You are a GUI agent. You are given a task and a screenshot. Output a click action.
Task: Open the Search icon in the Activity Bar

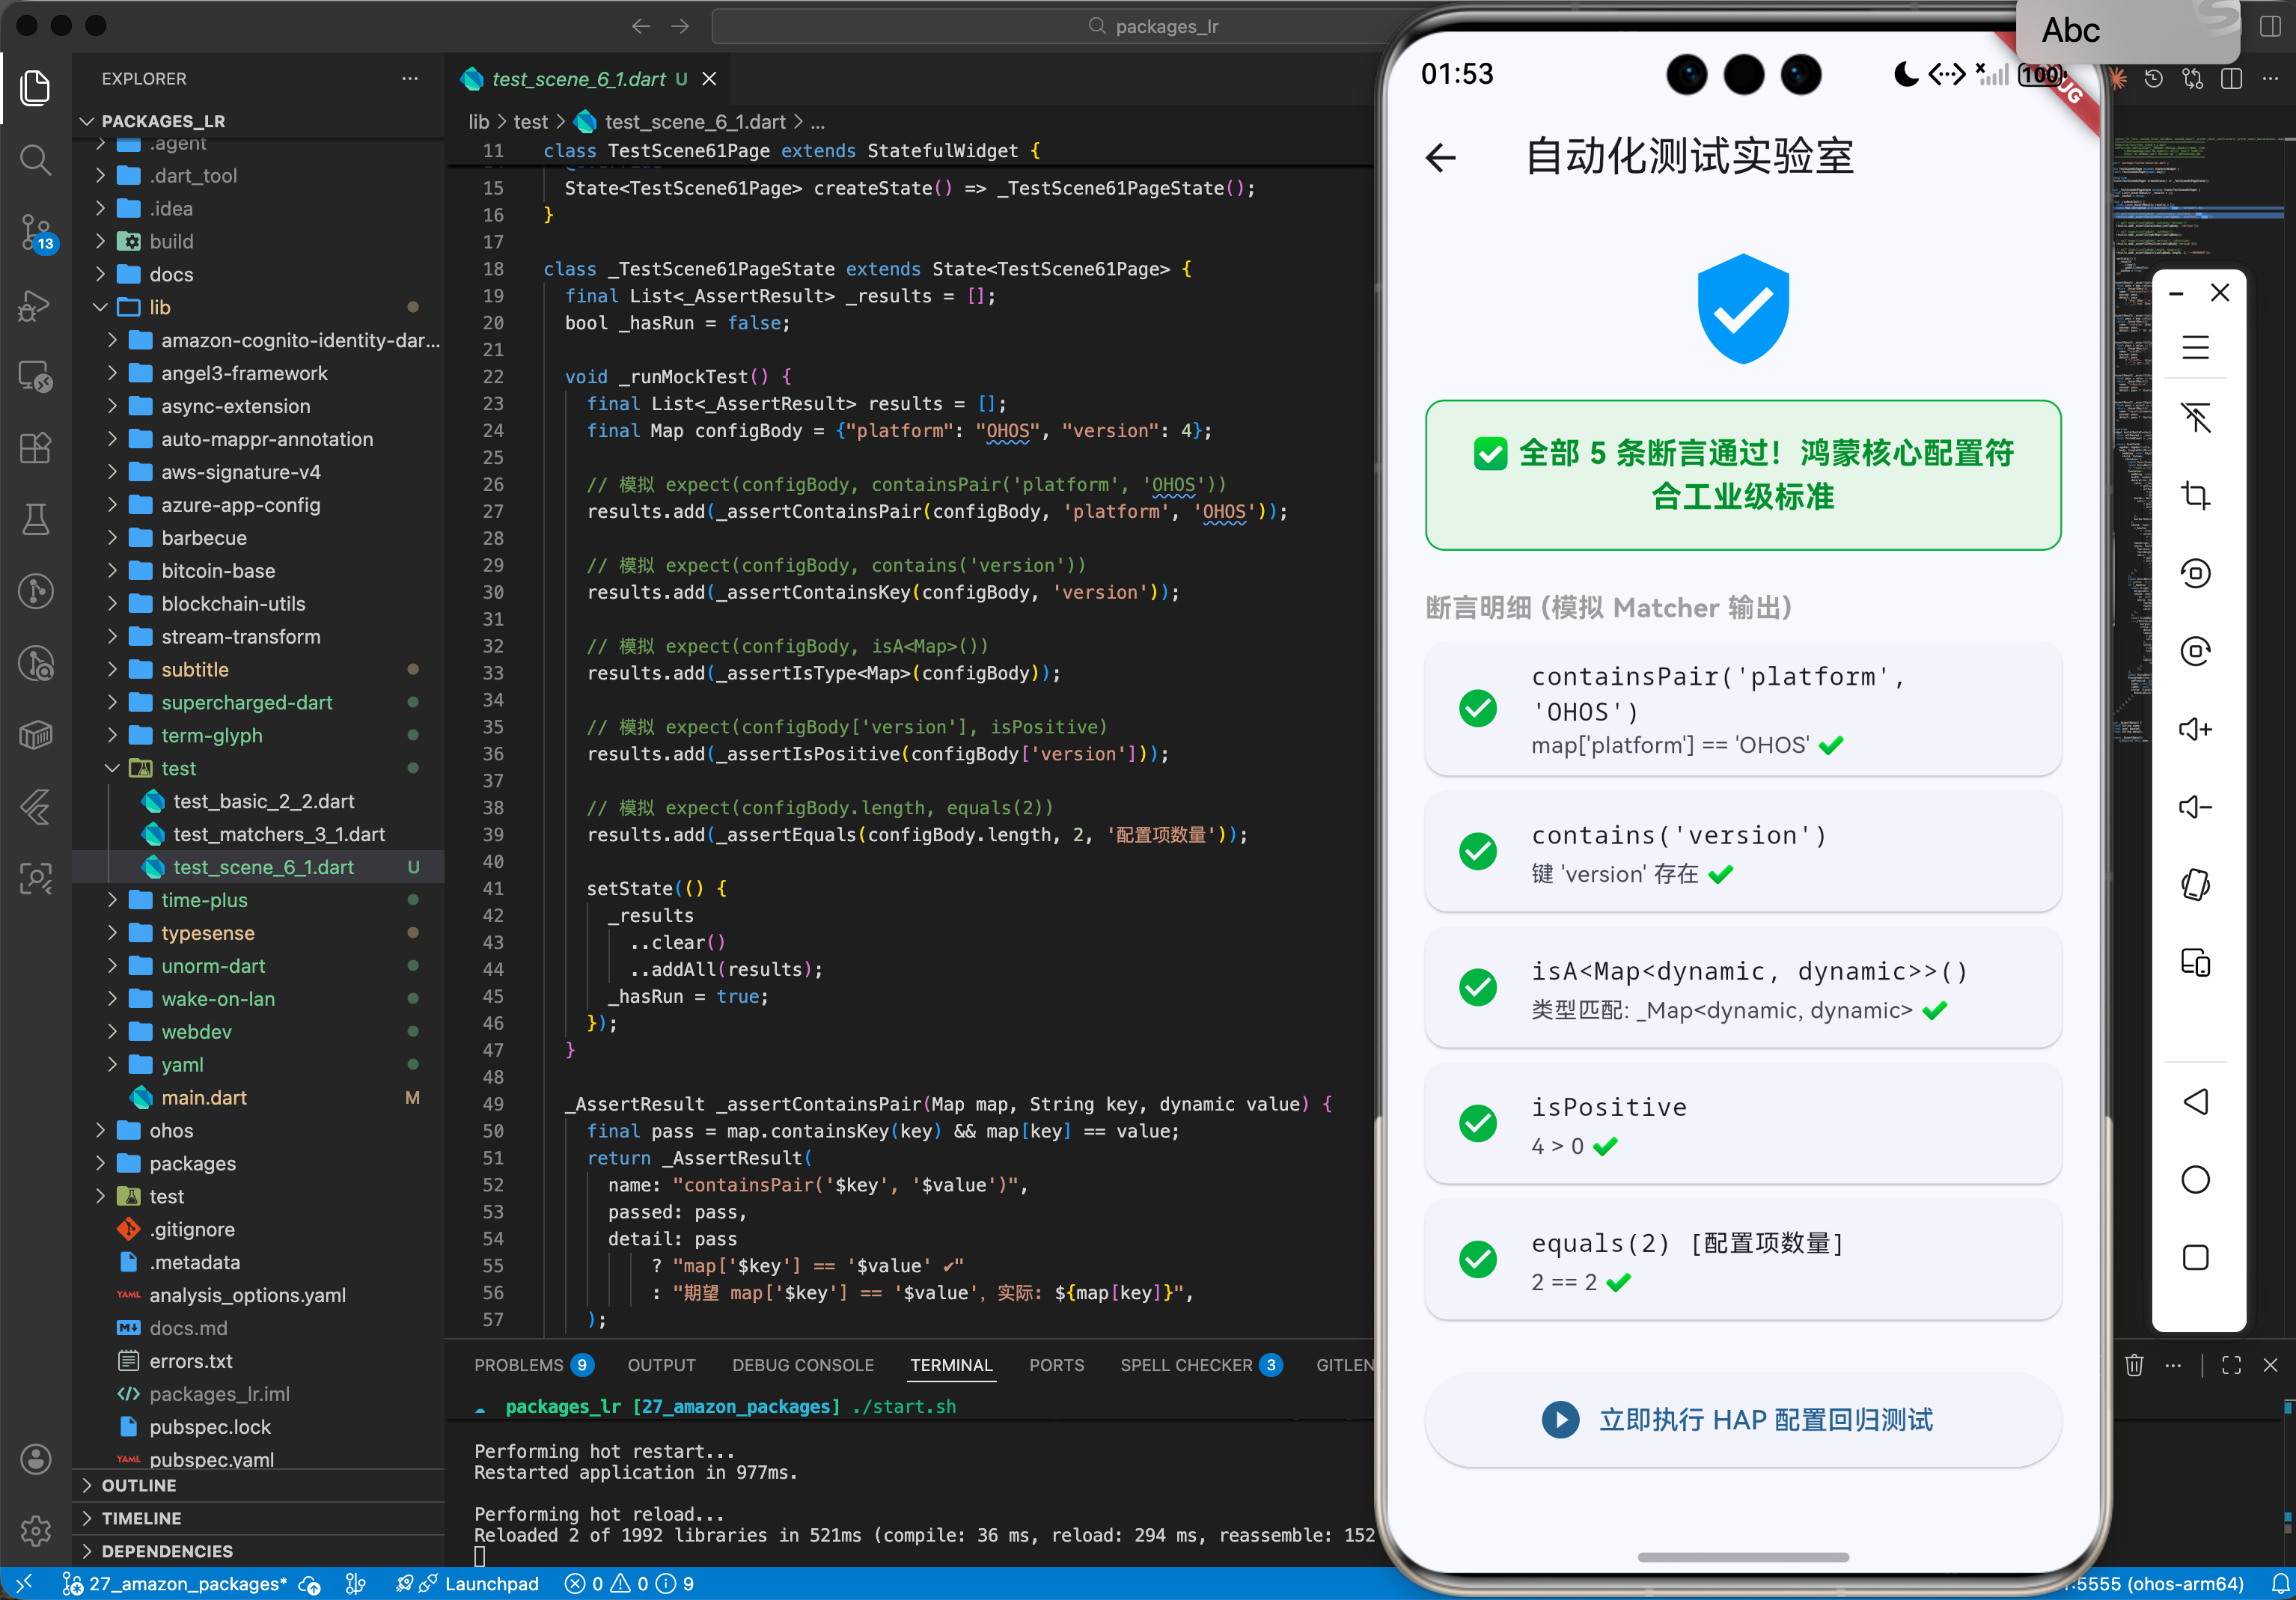pyautogui.click(x=36, y=160)
